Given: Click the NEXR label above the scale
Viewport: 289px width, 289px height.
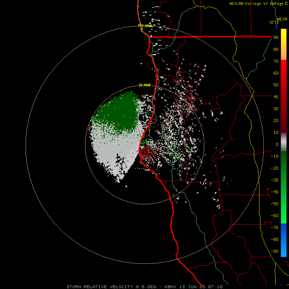Looking at the screenshot, I should [x=282, y=19].
